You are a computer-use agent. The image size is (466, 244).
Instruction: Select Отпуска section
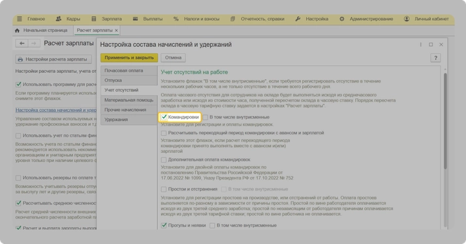[x=129, y=80]
